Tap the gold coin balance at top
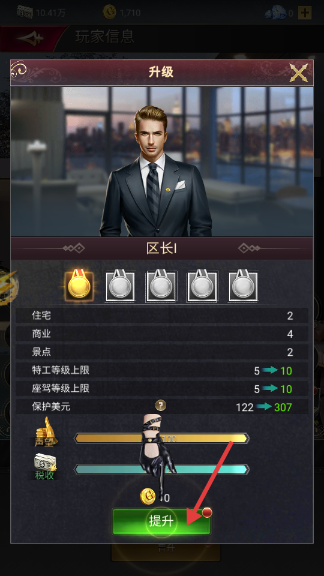This screenshot has width=324, height=576. pyautogui.click(x=122, y=13)
